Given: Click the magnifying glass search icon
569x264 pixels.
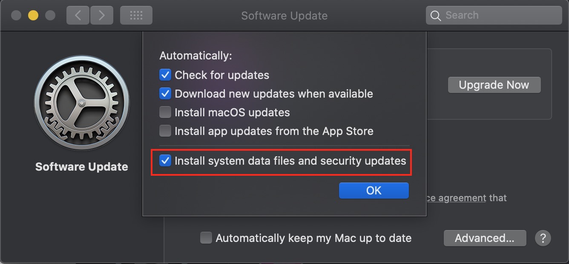Looking at the screenshot, I should coord(435,16).
